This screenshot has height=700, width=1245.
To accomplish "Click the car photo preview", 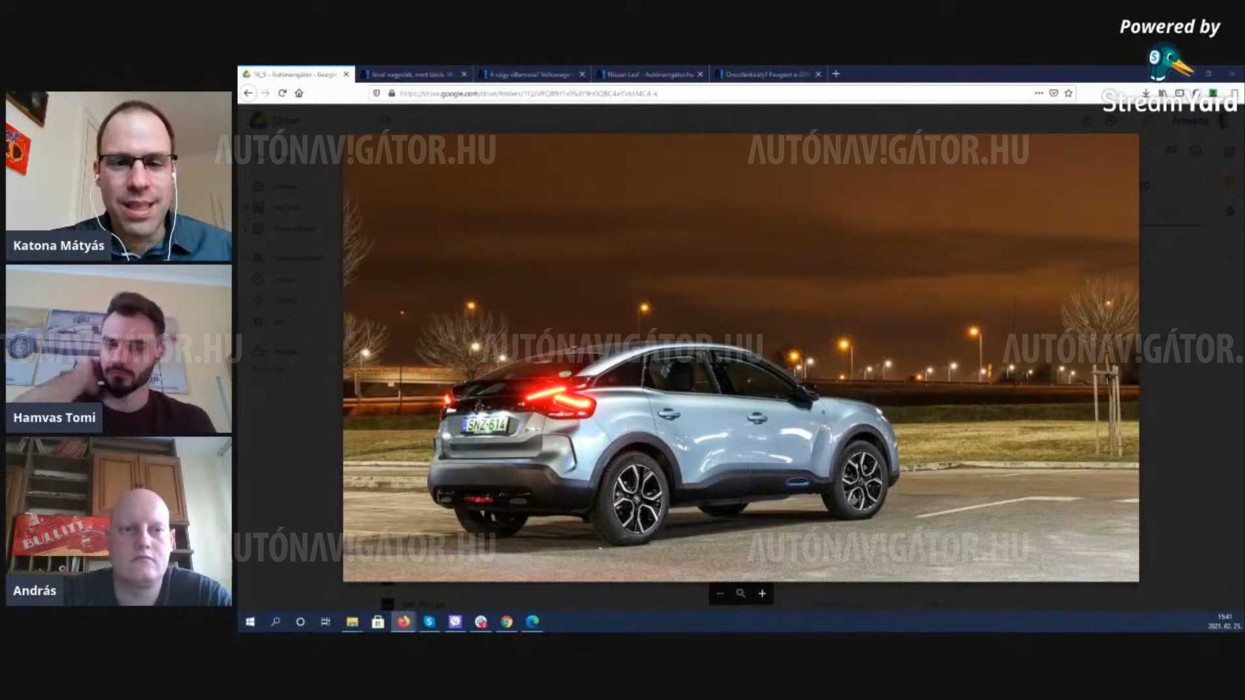I will pos(740,357).
